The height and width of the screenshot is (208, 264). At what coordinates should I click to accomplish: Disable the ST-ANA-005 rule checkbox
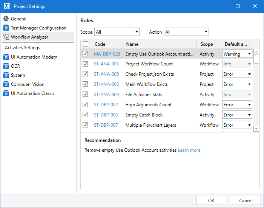(x=85, y=74)
